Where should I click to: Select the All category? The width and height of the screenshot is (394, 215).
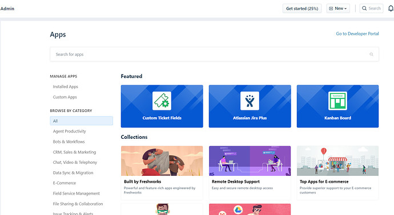point(82,121)
